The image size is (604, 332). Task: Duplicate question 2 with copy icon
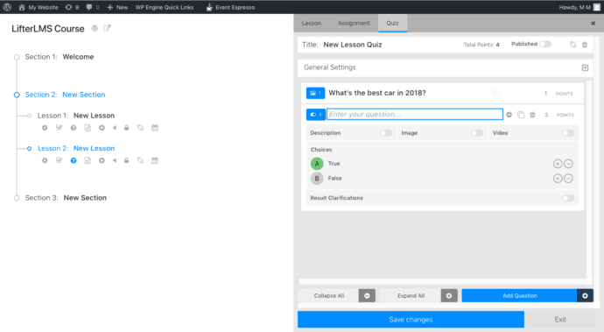(x=521, y=115)
